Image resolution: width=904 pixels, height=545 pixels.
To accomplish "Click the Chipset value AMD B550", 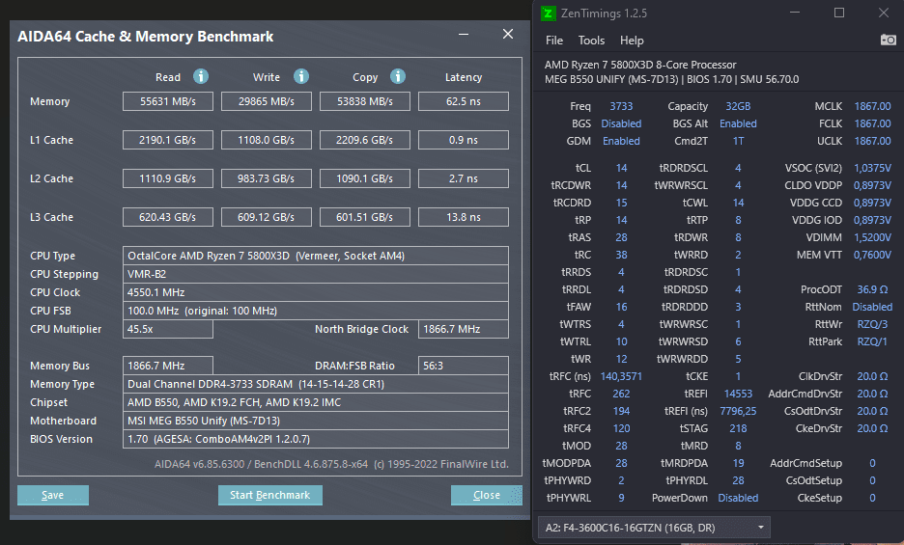I will pyautogui.click(x=316, y=402).
